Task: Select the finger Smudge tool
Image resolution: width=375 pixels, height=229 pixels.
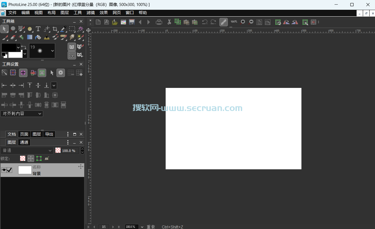Action: pyautogui.click(x=72, y=37)
